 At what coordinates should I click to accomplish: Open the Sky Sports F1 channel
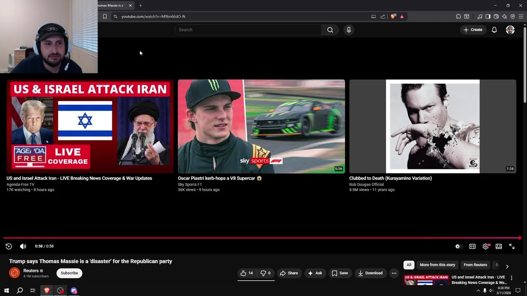tap(190, 184)
